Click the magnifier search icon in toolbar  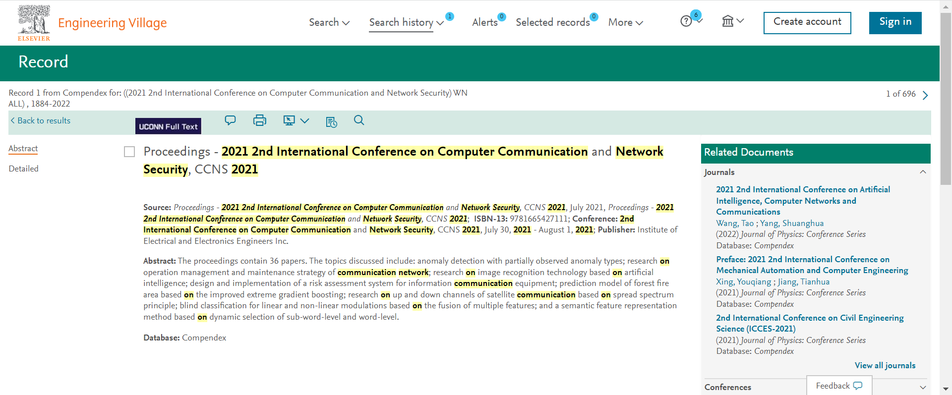pyautogui.click(x=359, y=120)
